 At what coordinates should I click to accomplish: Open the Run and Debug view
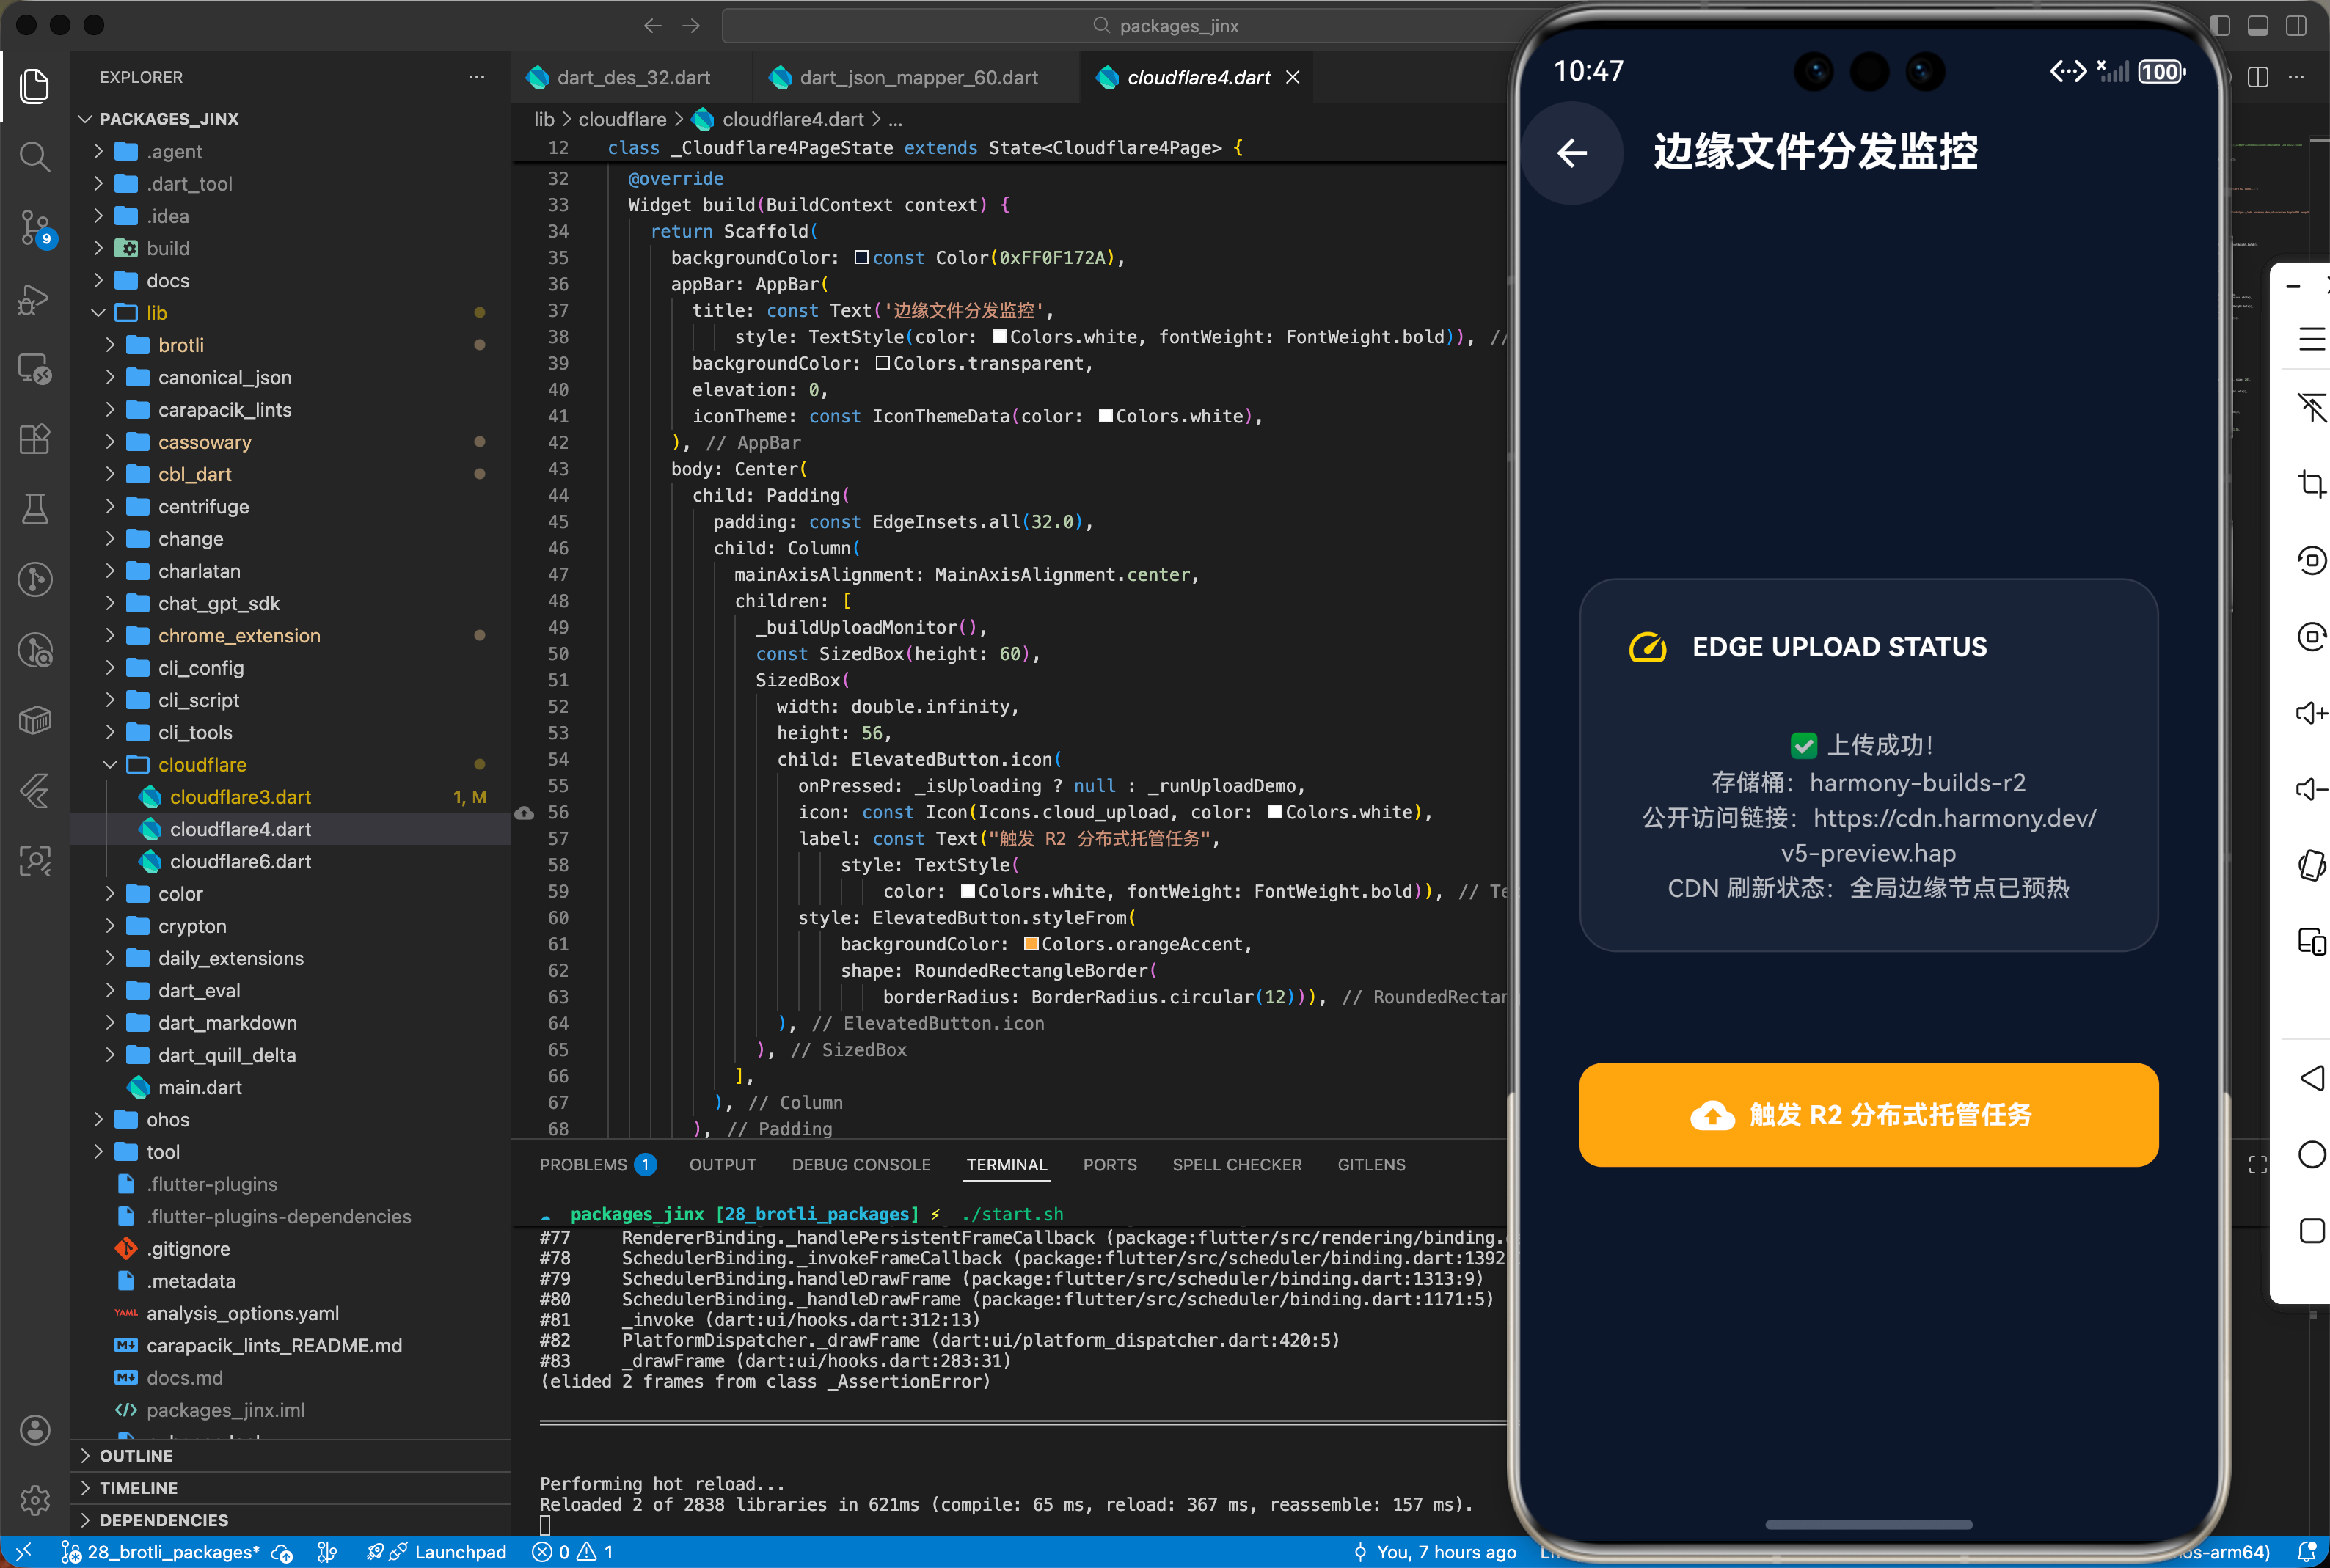(x=35, y=299)
